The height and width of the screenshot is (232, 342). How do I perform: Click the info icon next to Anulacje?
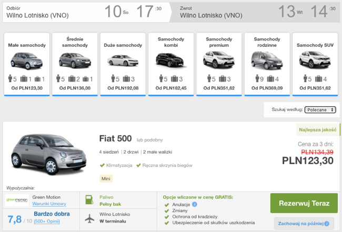(x=195, y=204)
